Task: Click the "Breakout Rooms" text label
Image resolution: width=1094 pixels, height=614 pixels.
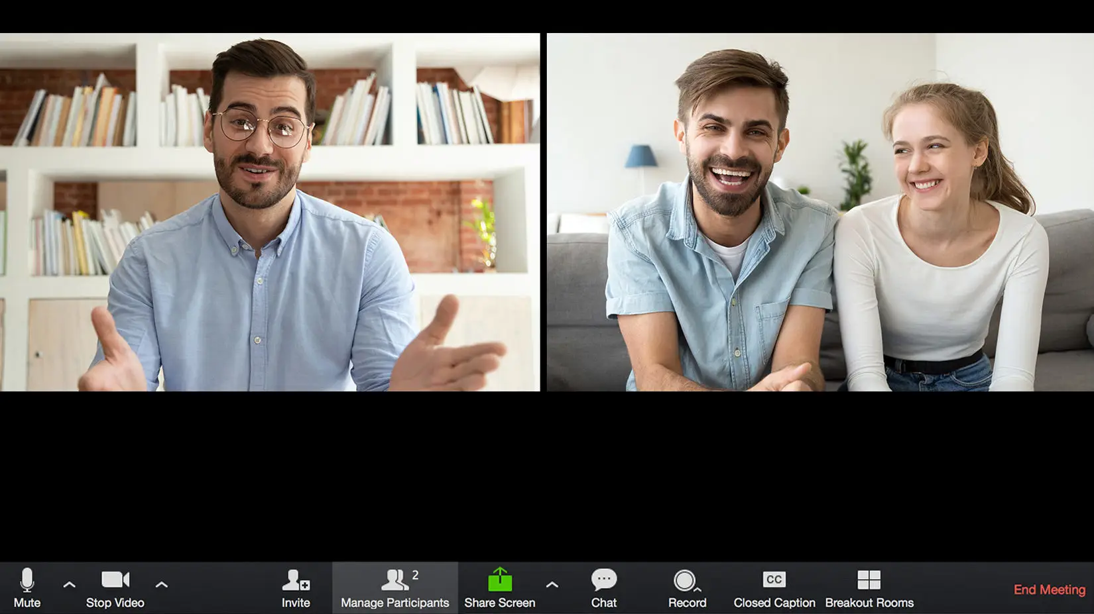Action: [869, 603]
